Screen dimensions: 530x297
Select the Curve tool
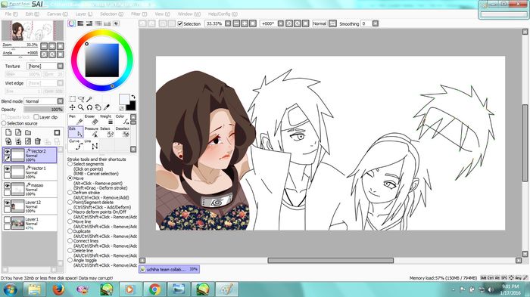click(76, 144)
